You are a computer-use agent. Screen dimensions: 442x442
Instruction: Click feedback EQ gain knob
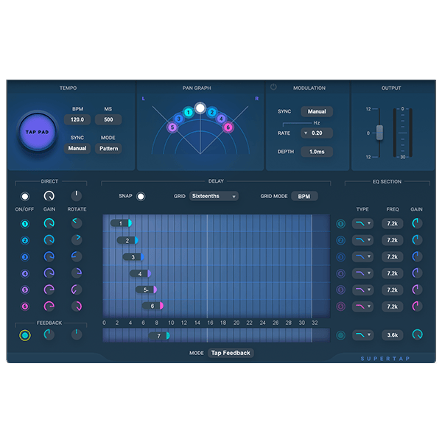pos(417,334)
